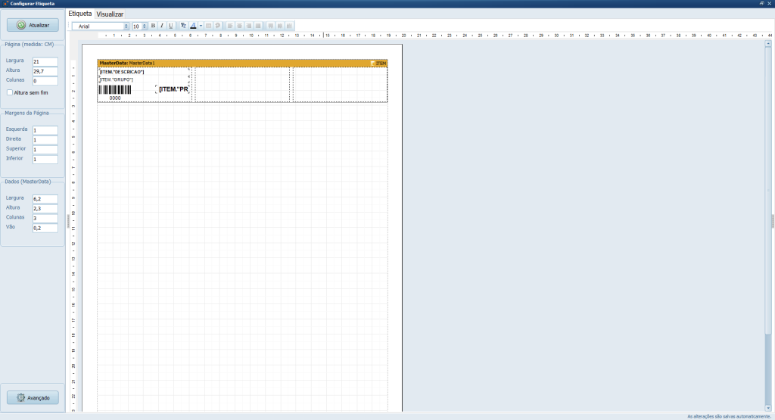The width and height of the screenshot is (775, 420).
Task: Apply the font color button
Action: [x=193, y=26]
